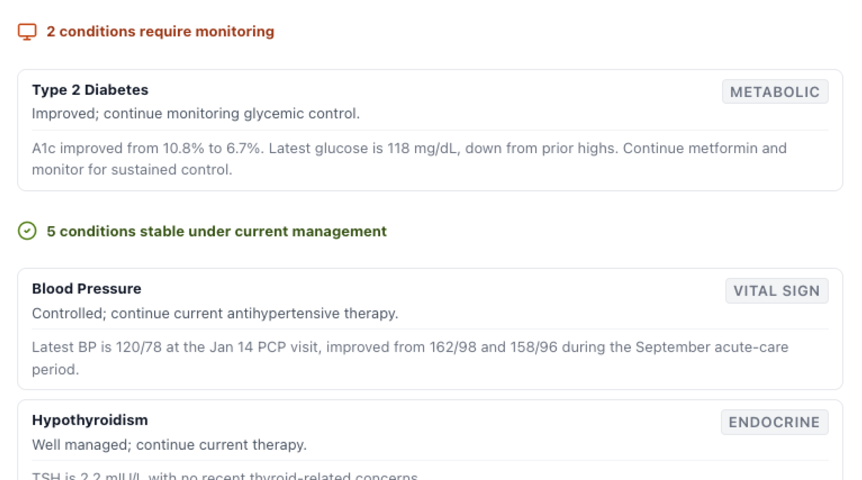Click the METABOLIC category badge
This screenshot has width=862, height=480.
click(775, 92)
